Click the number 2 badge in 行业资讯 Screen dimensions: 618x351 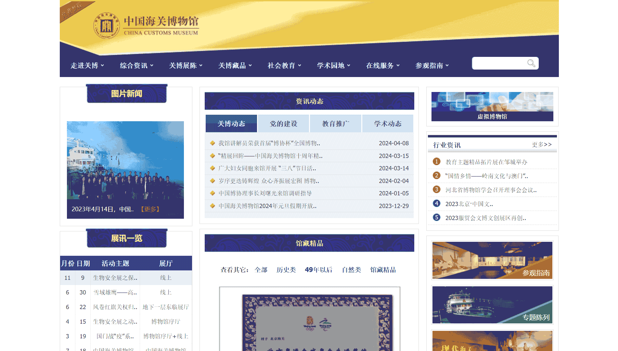click(436, 175)
